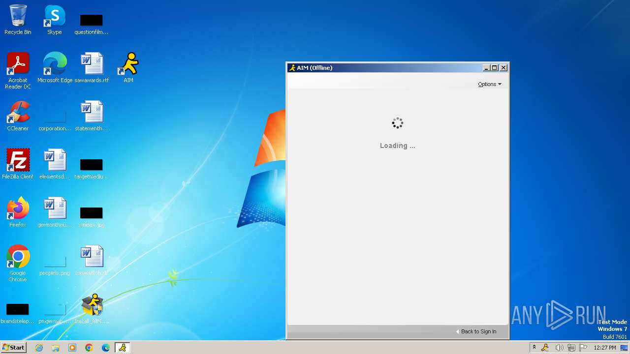Minimize the AIM window

click(486, 68)
